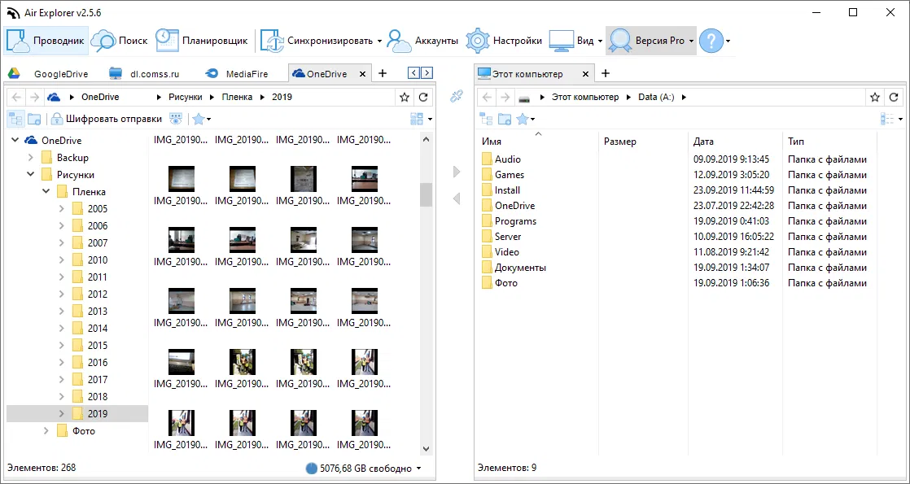Toggle folder tree view in left pane

click(15, 119)
